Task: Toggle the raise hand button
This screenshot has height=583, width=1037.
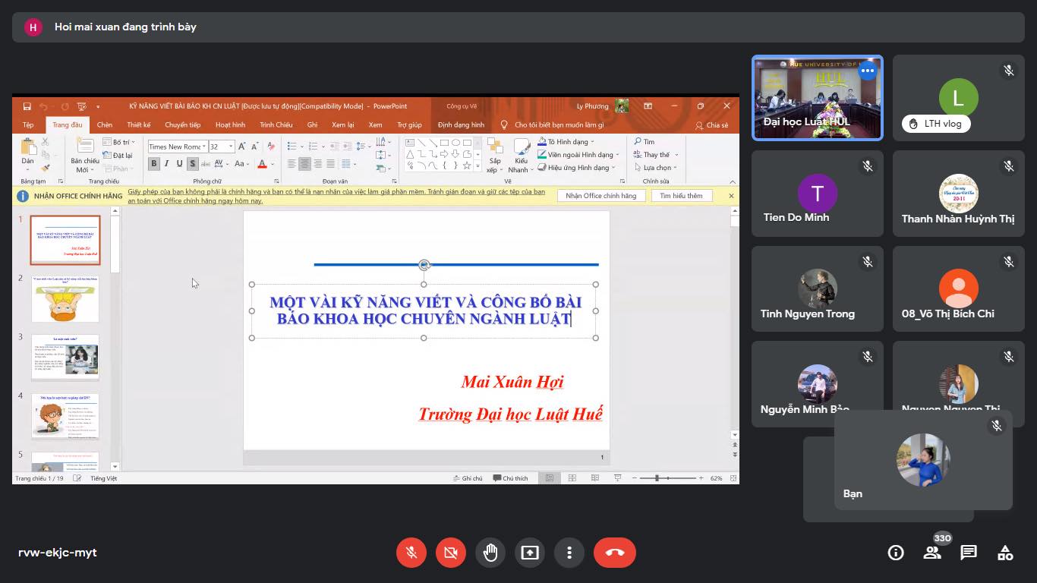Action: tap(490, 553)
